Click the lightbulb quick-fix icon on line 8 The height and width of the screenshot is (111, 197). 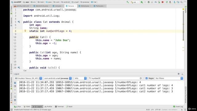tap(25, 31)
